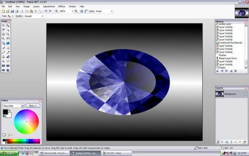Screen dimensions: 249x156
Task: Open the Edit menu
Action: [10, 7]
